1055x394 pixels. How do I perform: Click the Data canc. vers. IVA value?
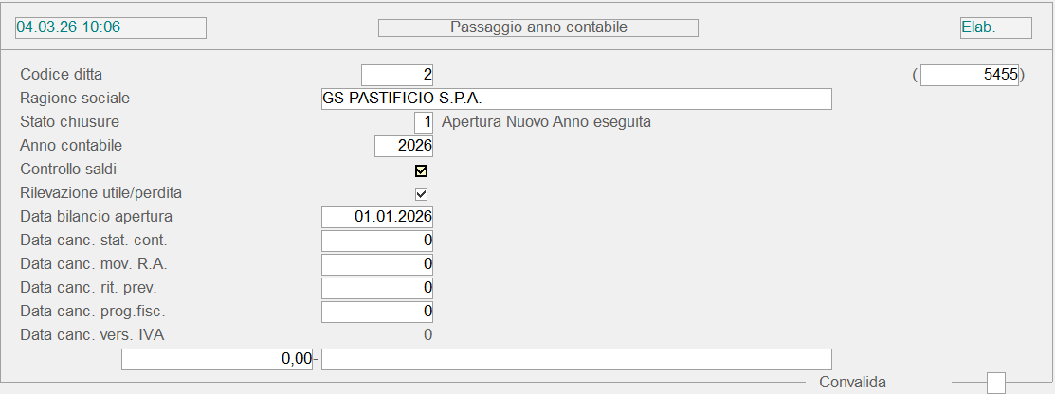click(x=427, y=334)
